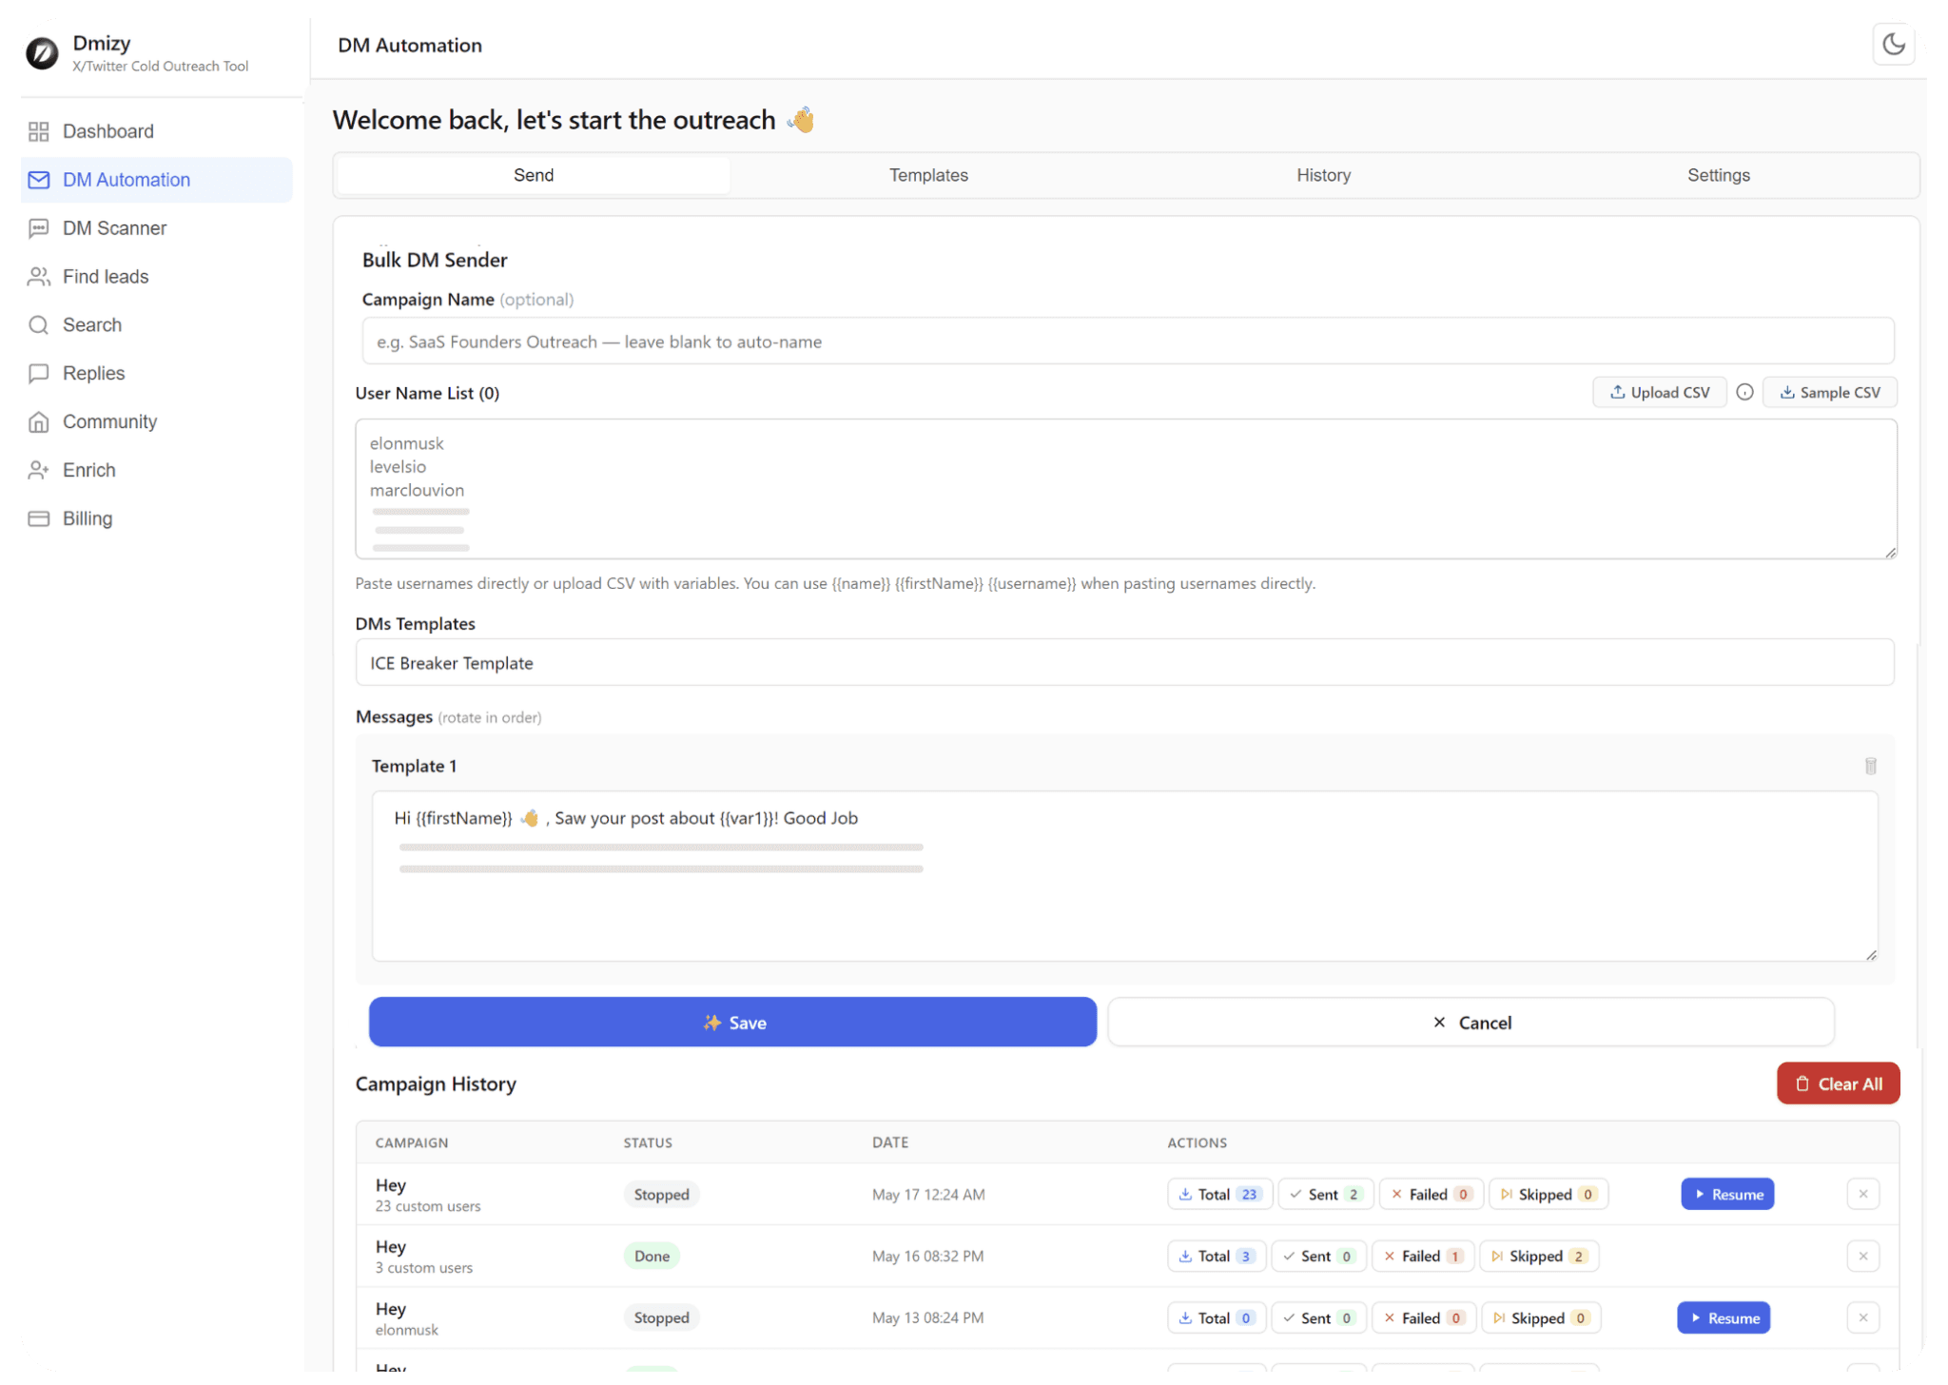Click the CSV info icon
The height and width of the screenshot is (1385, 1948).
[1744, 393]
